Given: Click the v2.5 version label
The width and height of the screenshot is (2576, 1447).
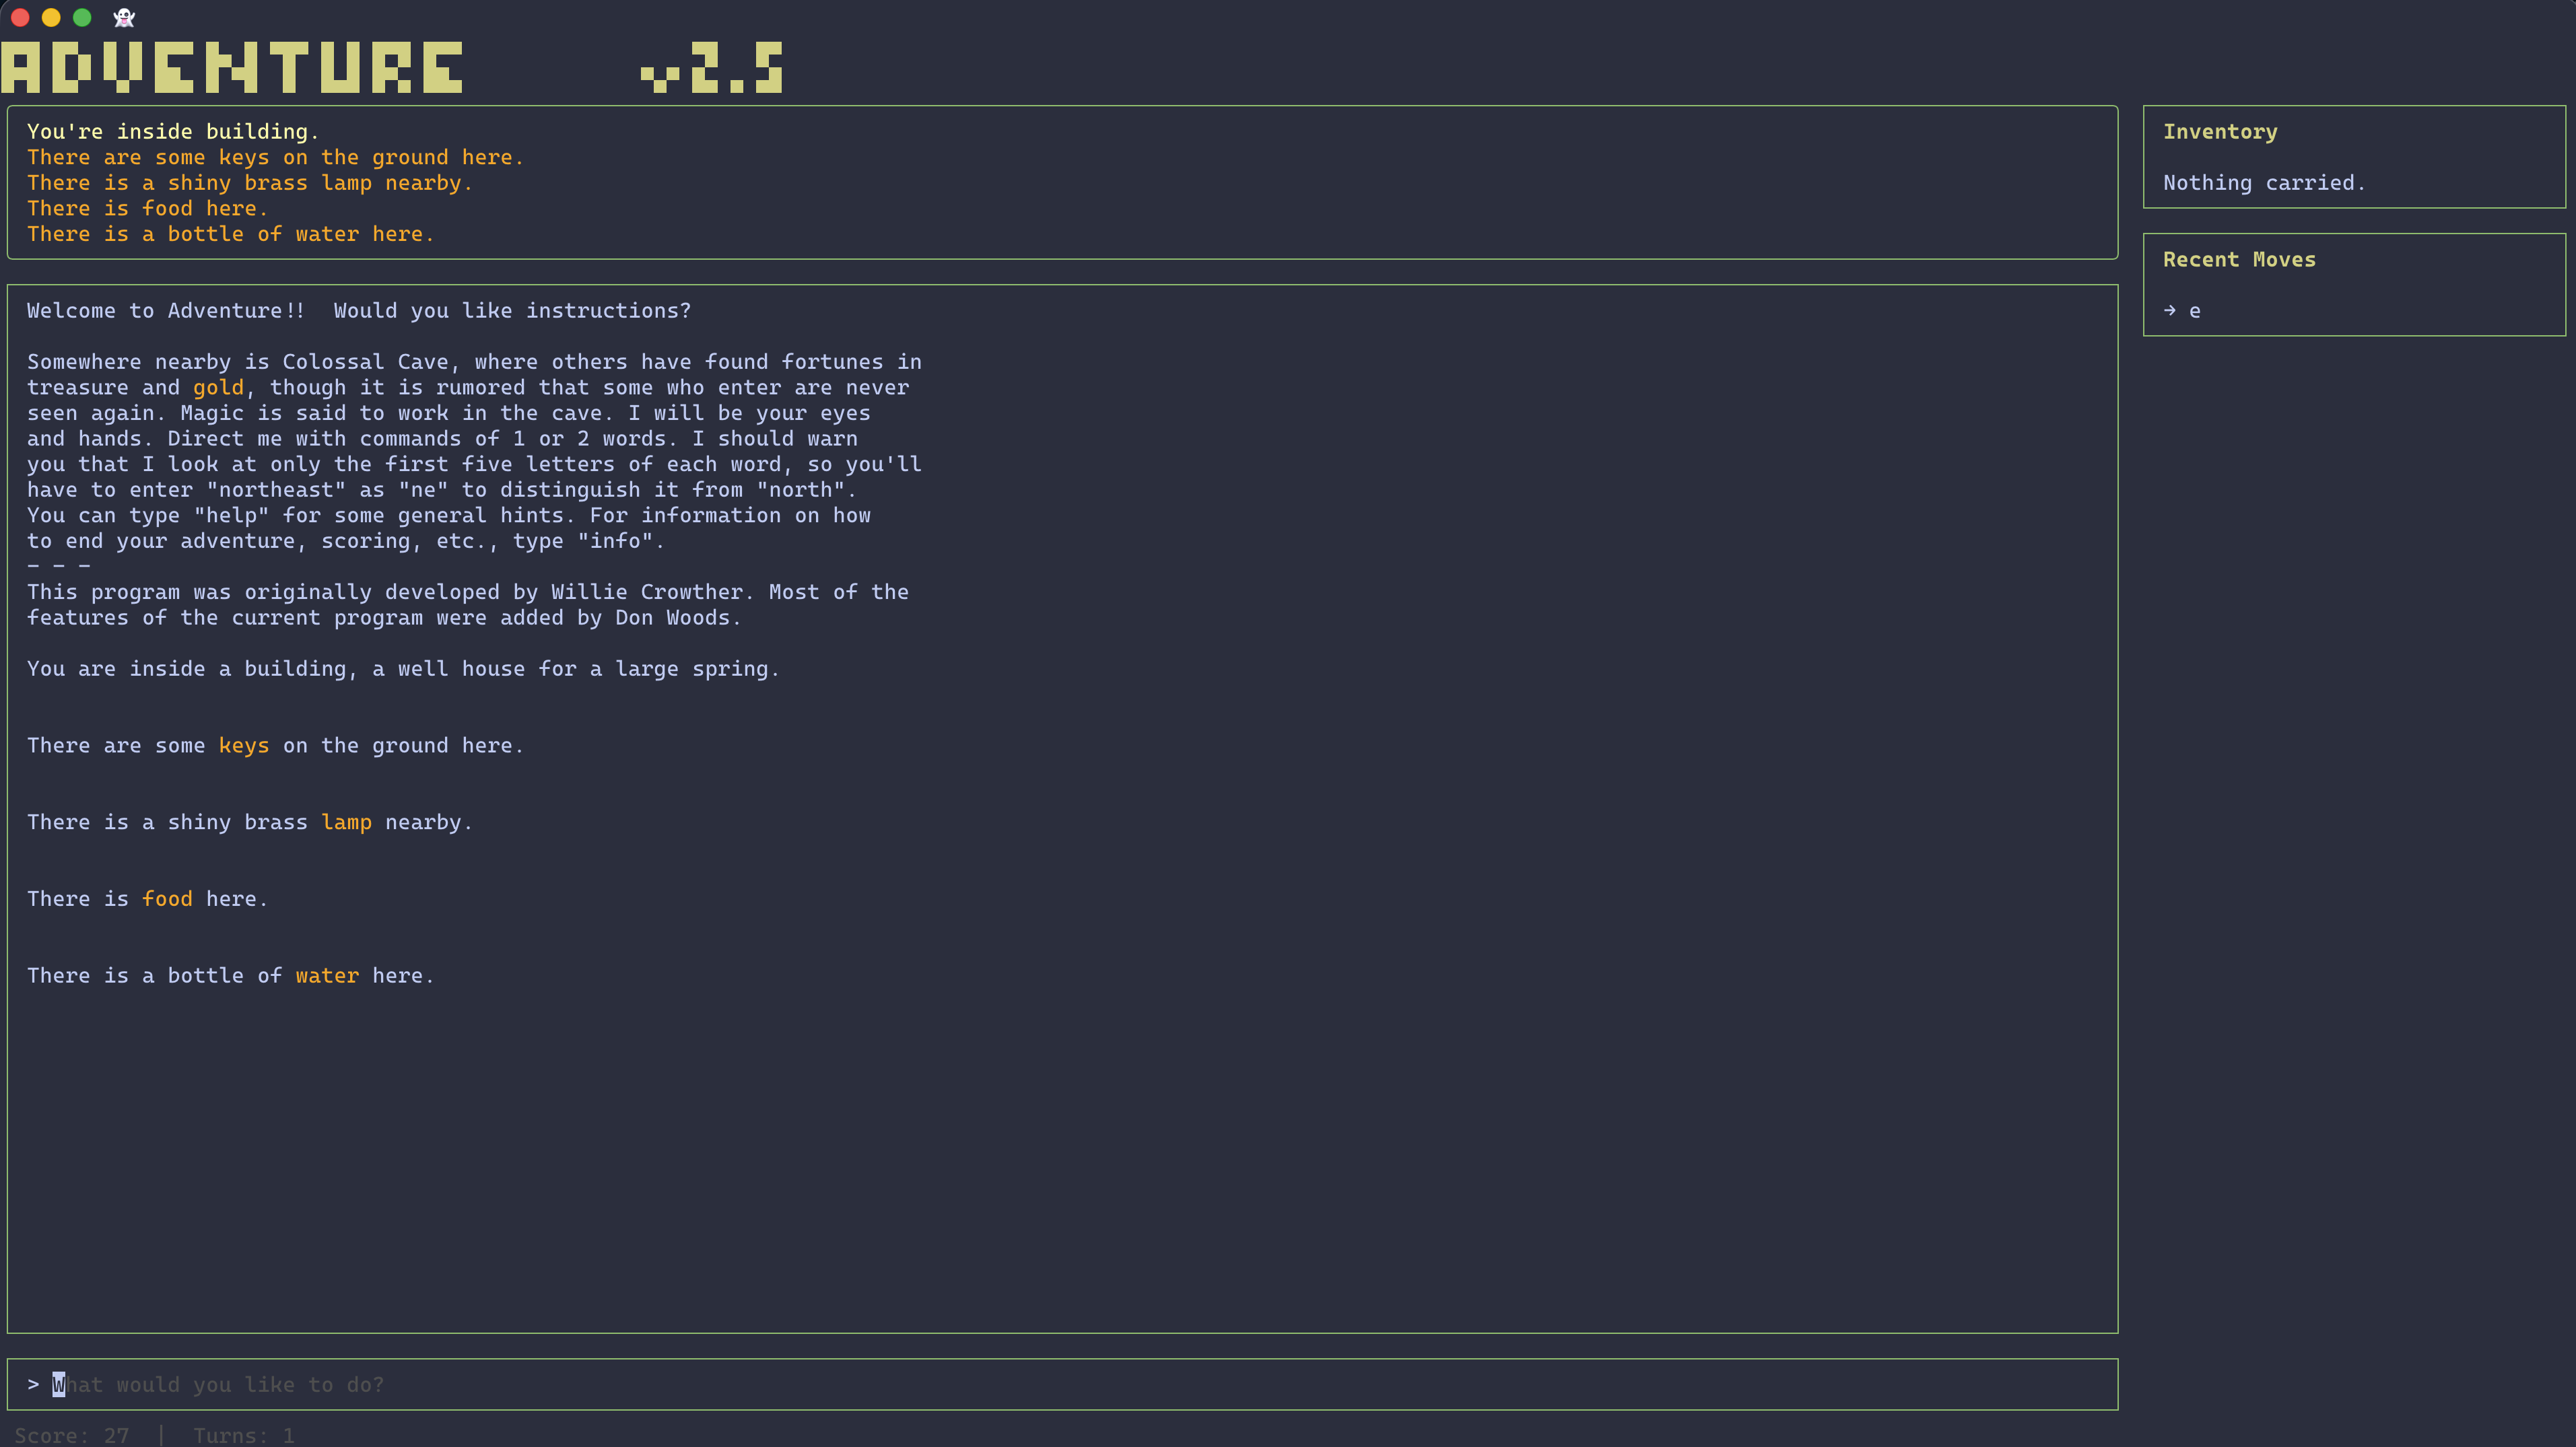Looking at the screenshot, I should pyautogui.click(x=712, y=67).
